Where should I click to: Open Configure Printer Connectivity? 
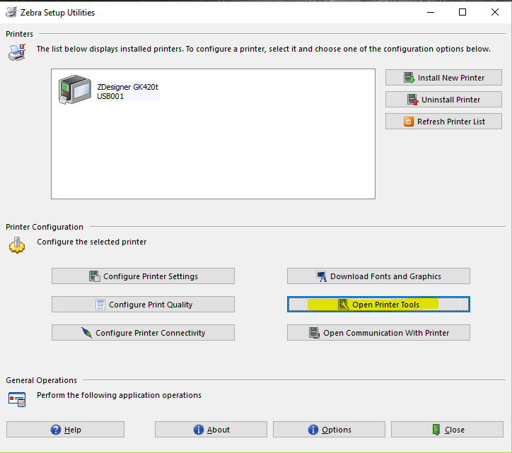click(x=143, y=333)
